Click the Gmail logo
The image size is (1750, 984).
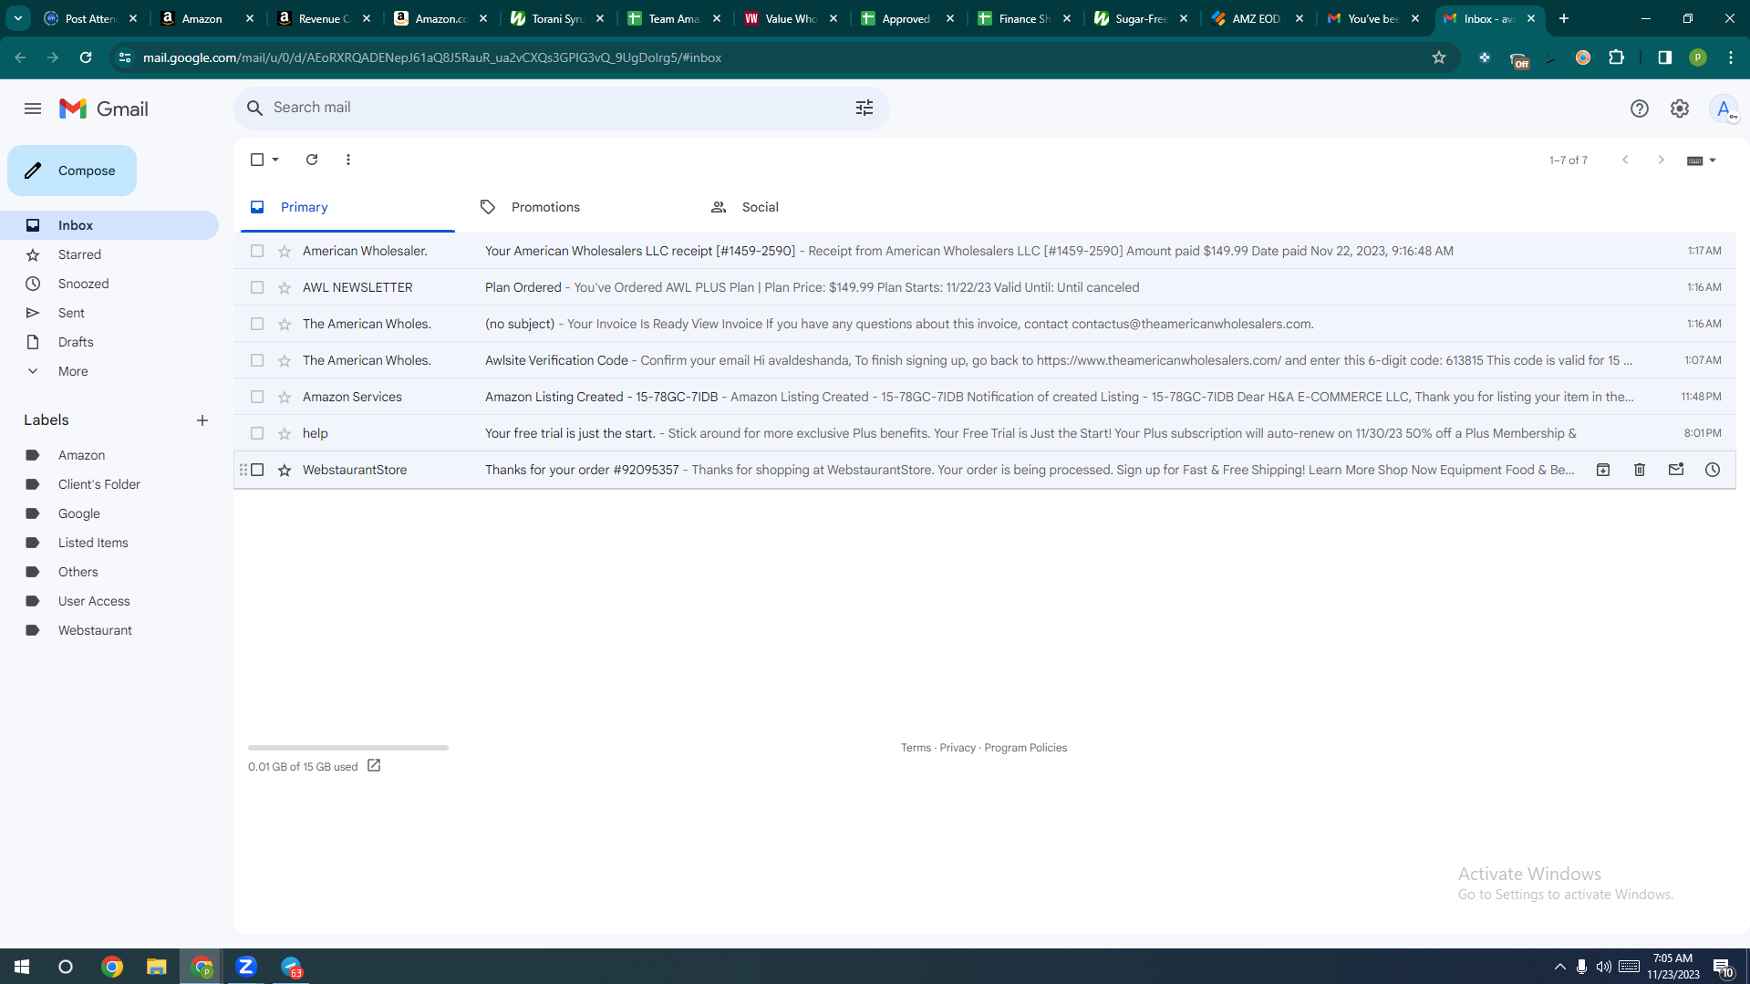click(x=104, y=109)
